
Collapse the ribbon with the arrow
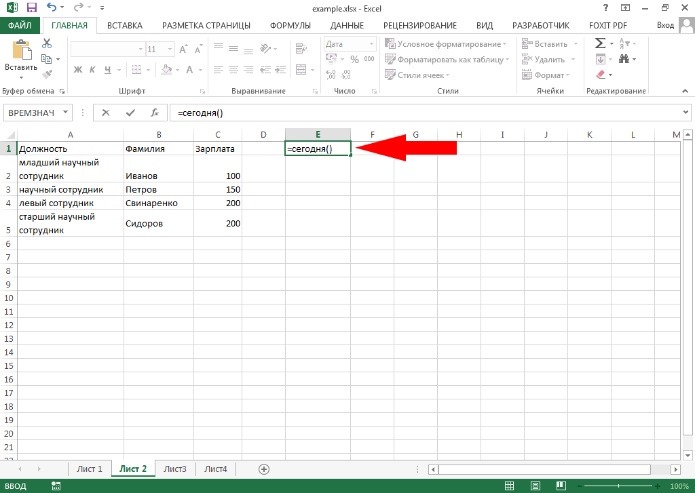click(685, 91)
